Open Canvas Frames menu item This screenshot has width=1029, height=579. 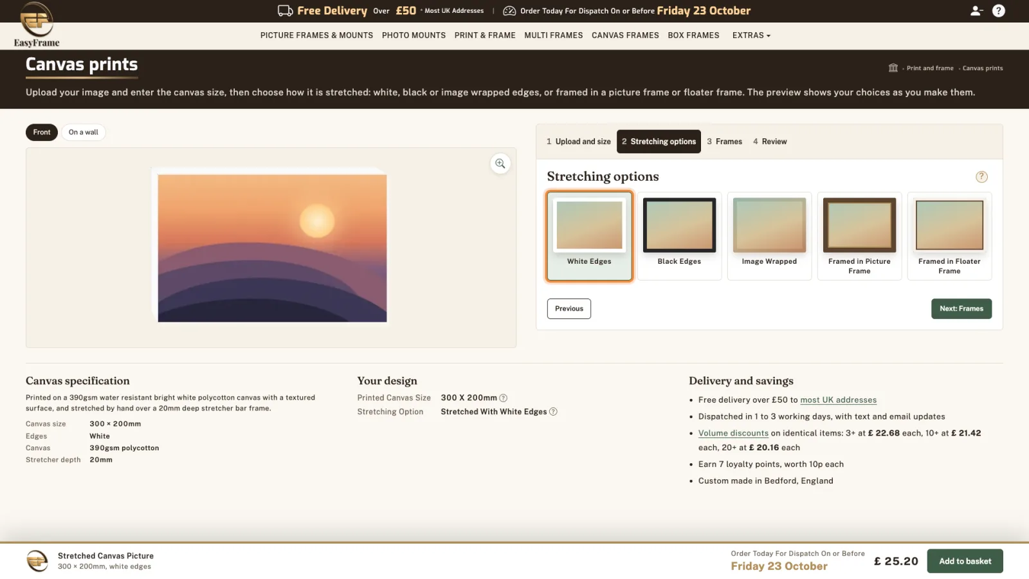(x=625, y=35)
